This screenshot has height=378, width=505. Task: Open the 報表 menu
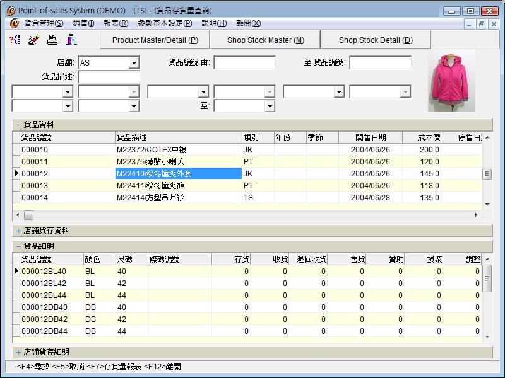point(116,23)
